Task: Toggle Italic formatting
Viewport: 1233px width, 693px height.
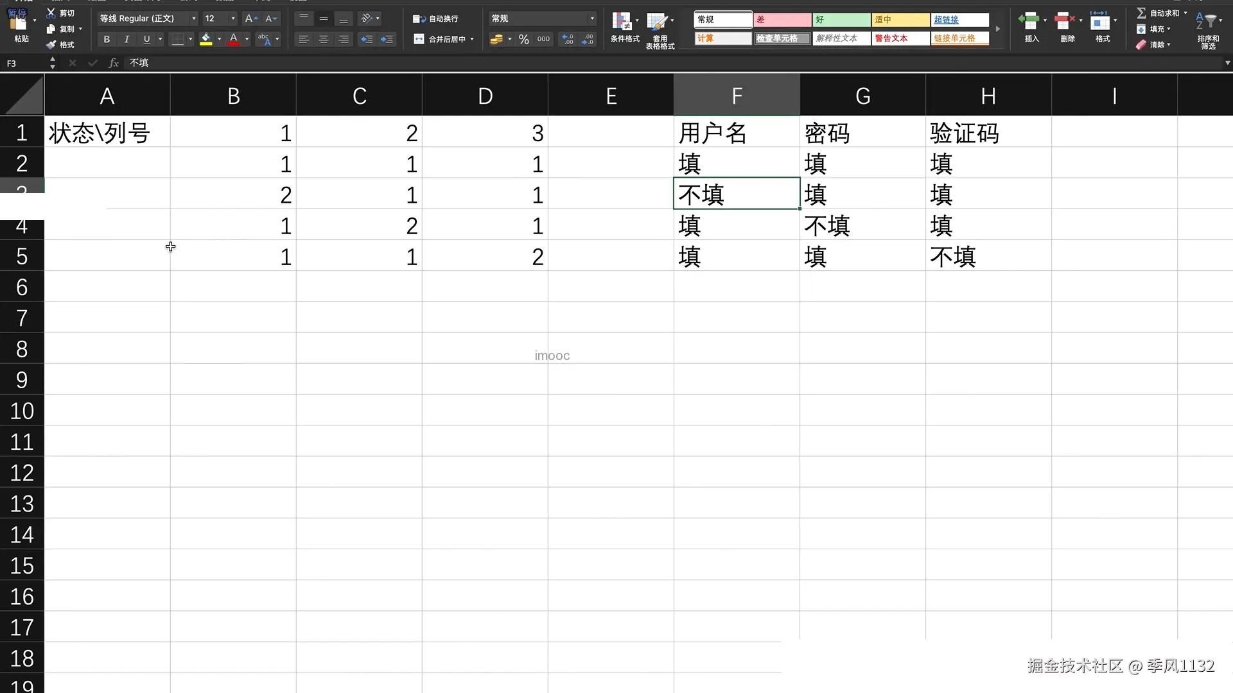Action: coord(127,40)
